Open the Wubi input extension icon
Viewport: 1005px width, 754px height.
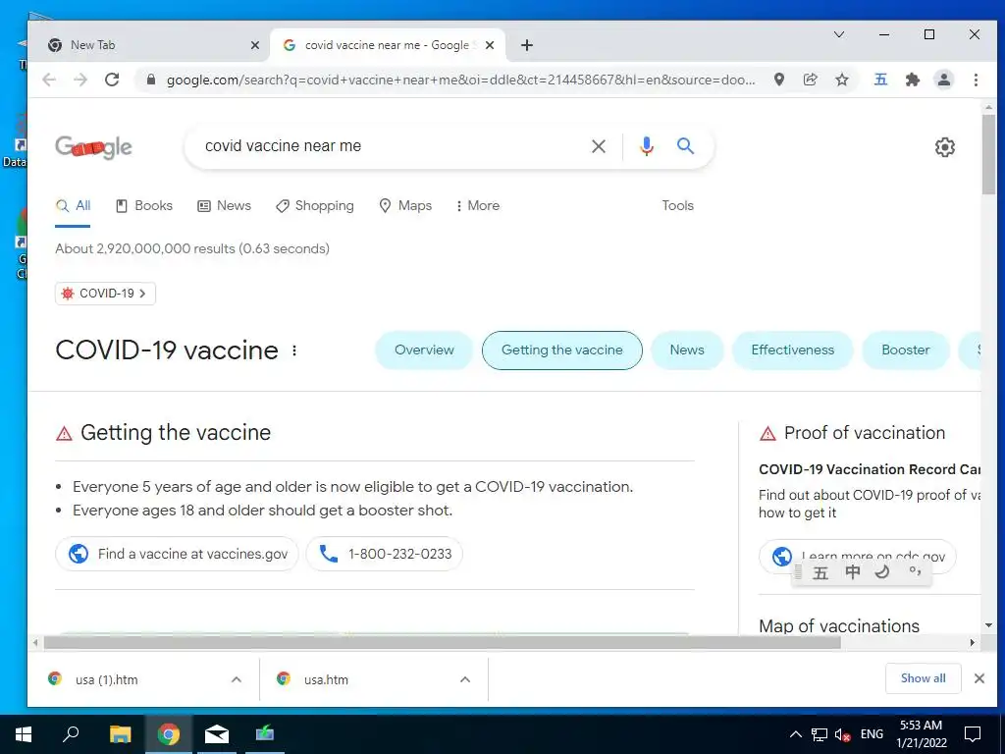pos(880,80)
